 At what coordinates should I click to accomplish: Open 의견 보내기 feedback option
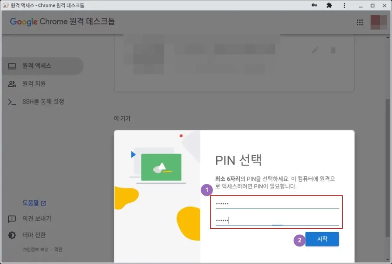(x=37, y=218)
